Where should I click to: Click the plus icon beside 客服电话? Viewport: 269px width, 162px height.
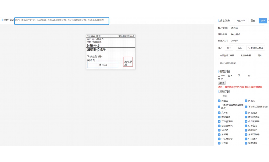pyautogui.click(x=246, y=130)
